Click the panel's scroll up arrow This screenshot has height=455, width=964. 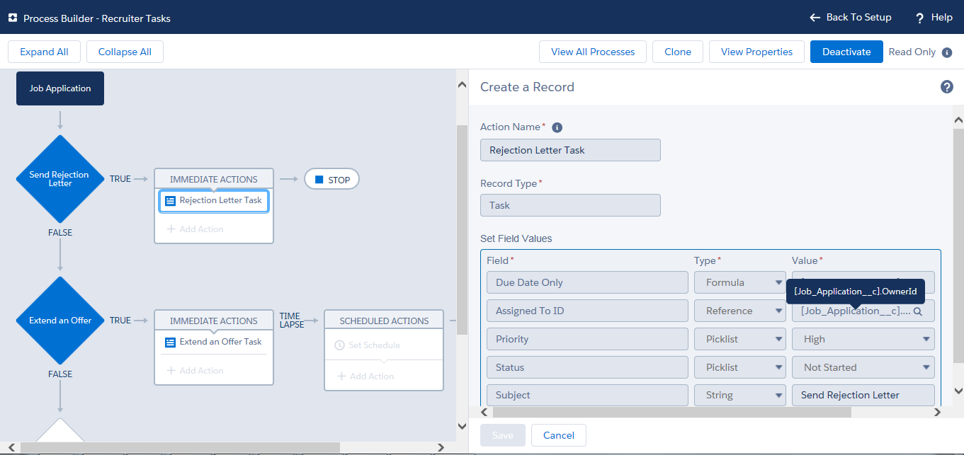tap(958, 120)
